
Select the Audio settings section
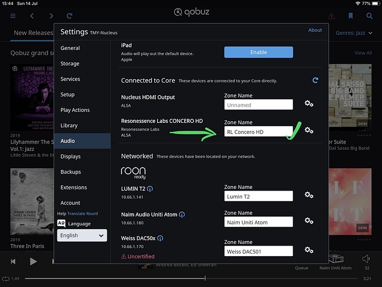pos(83,141)
